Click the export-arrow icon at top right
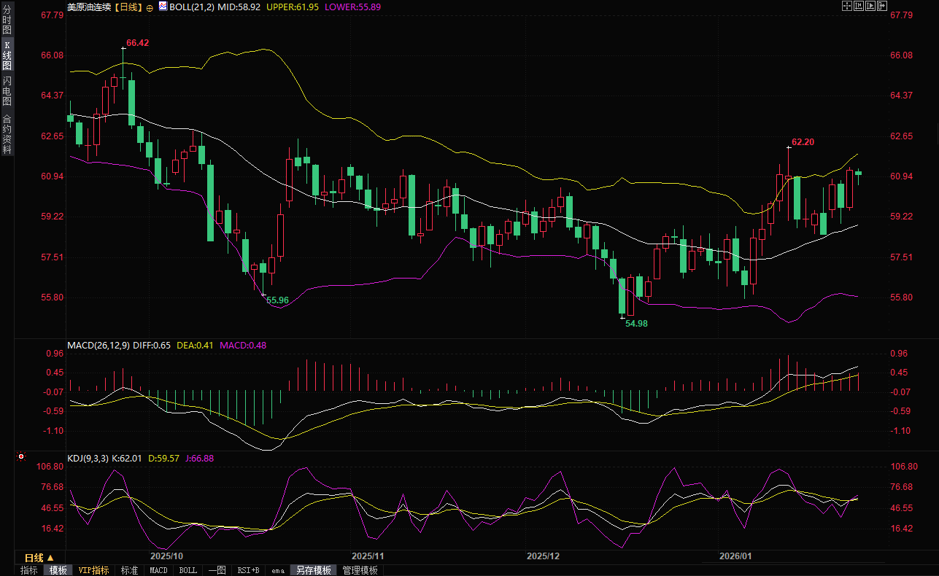This screenshot has height=576, width=939. 882,7
